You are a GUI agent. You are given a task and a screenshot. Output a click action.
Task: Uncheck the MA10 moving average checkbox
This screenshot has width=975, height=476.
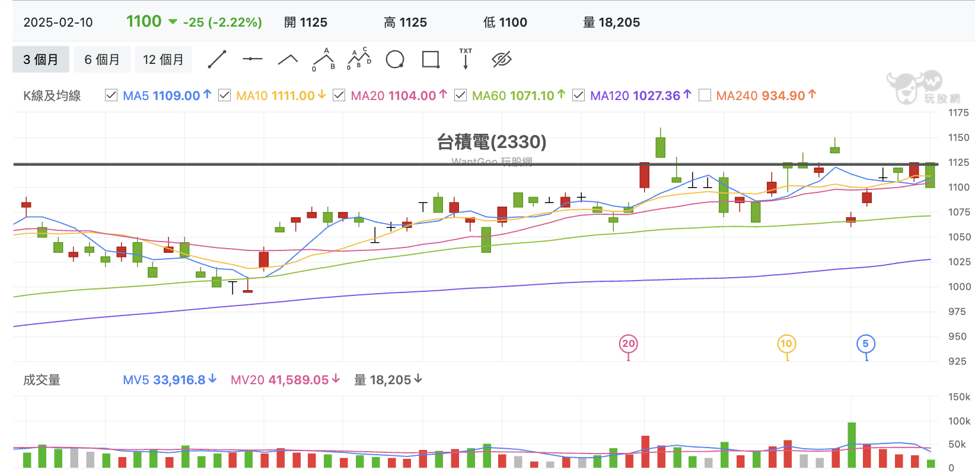(x=224, y=95)
